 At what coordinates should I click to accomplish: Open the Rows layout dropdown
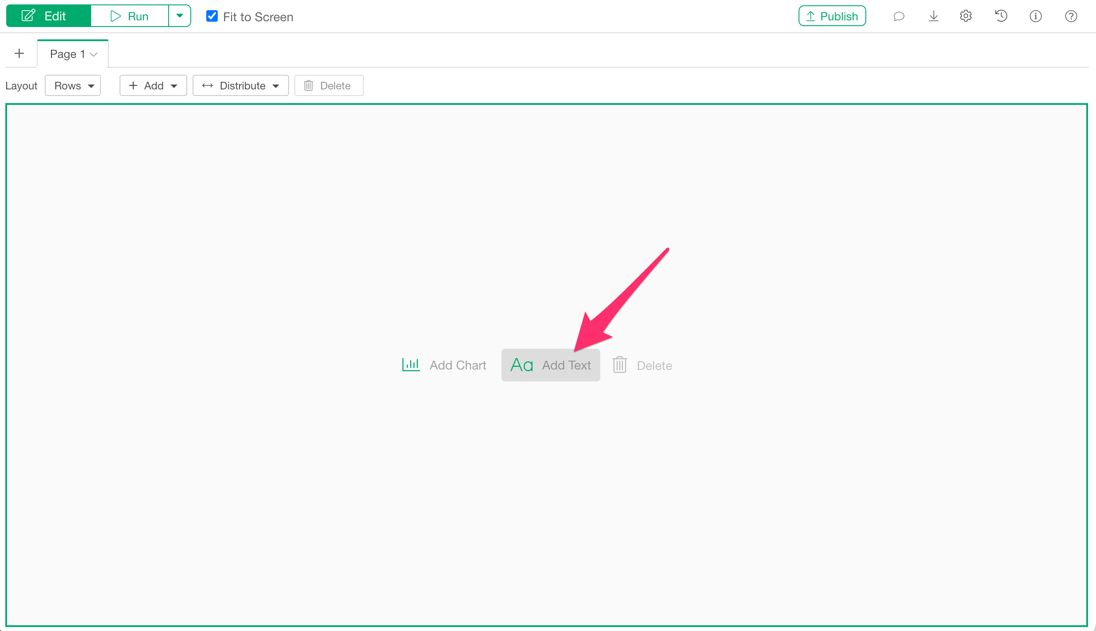[x=73, y=85]
